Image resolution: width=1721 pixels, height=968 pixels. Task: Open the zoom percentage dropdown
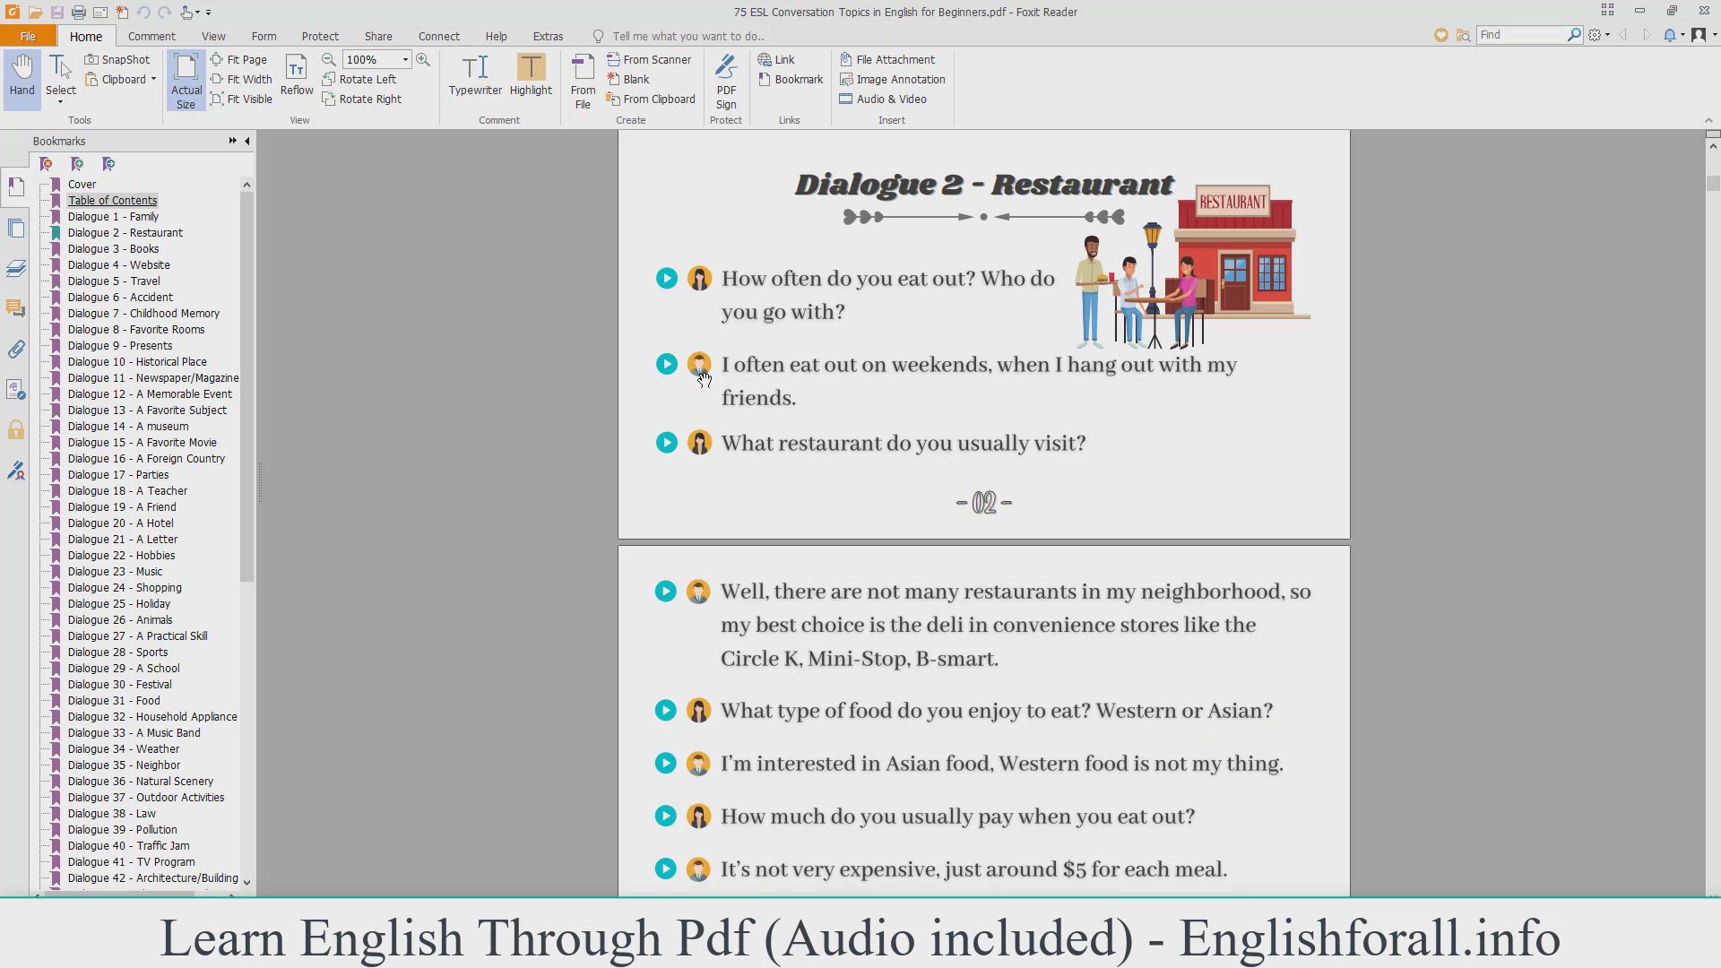click(x=405, y=59)
